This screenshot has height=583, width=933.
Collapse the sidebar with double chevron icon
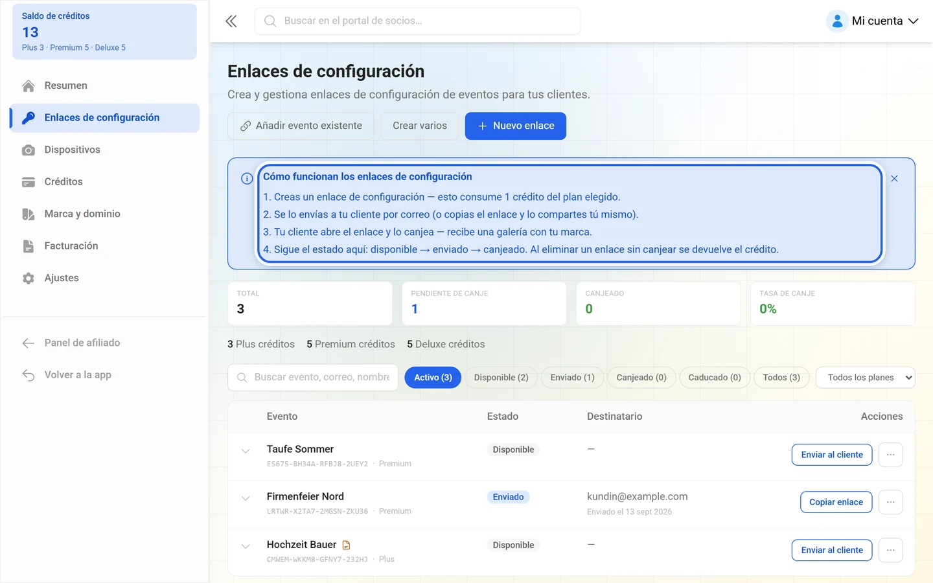tap(231, 21)
